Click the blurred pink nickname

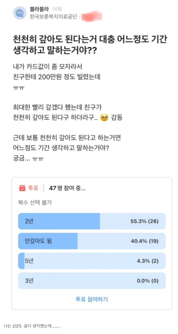91,16
